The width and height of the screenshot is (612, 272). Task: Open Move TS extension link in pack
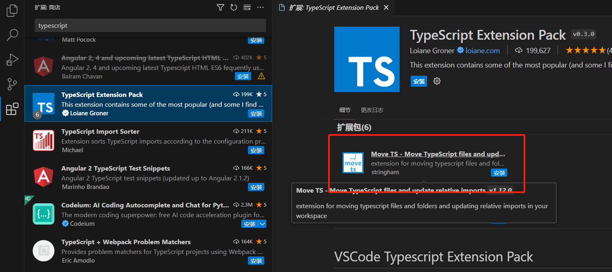(x=438, y=154)
